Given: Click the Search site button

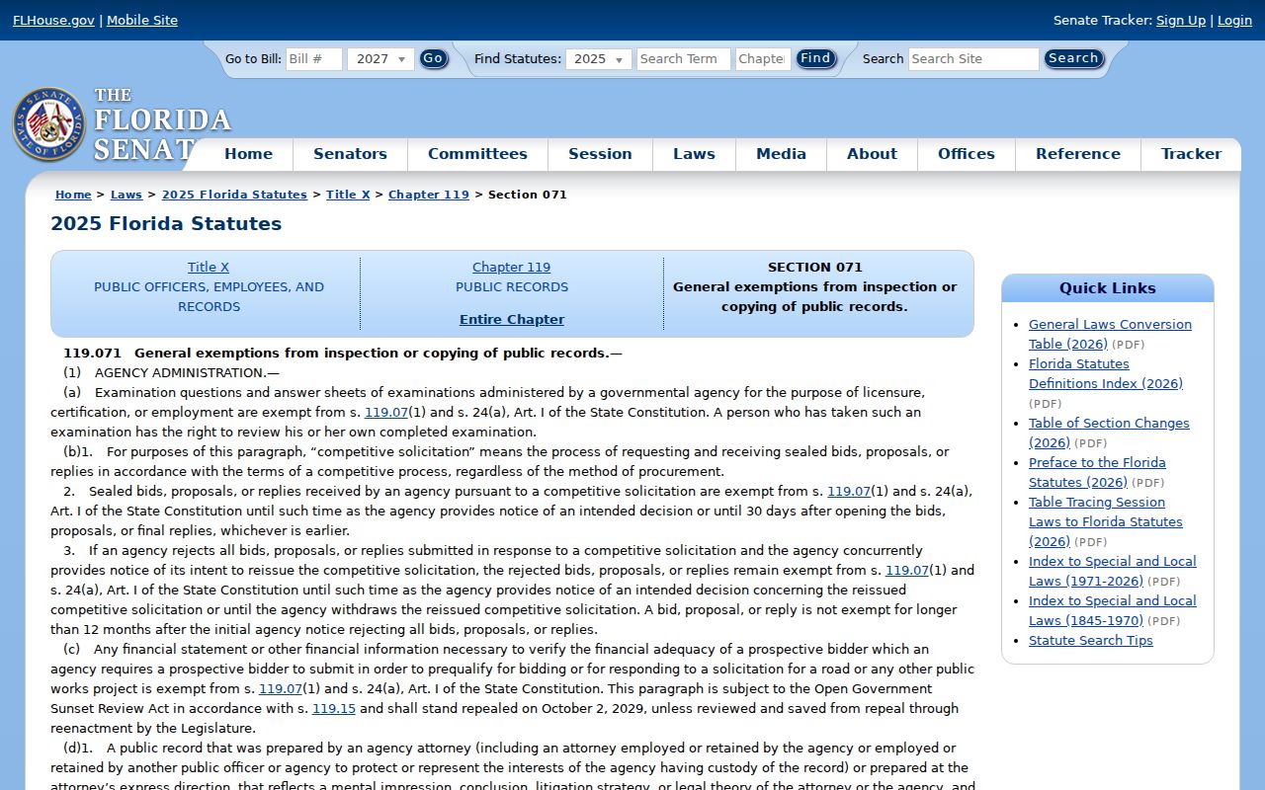Looking at the screenshot, I should (x=1073, y=59).
